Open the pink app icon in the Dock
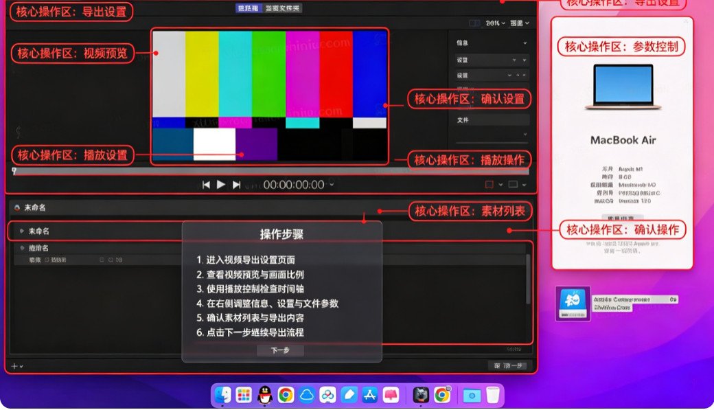Screen dimensions: 714x410 [x=391, y=395]
